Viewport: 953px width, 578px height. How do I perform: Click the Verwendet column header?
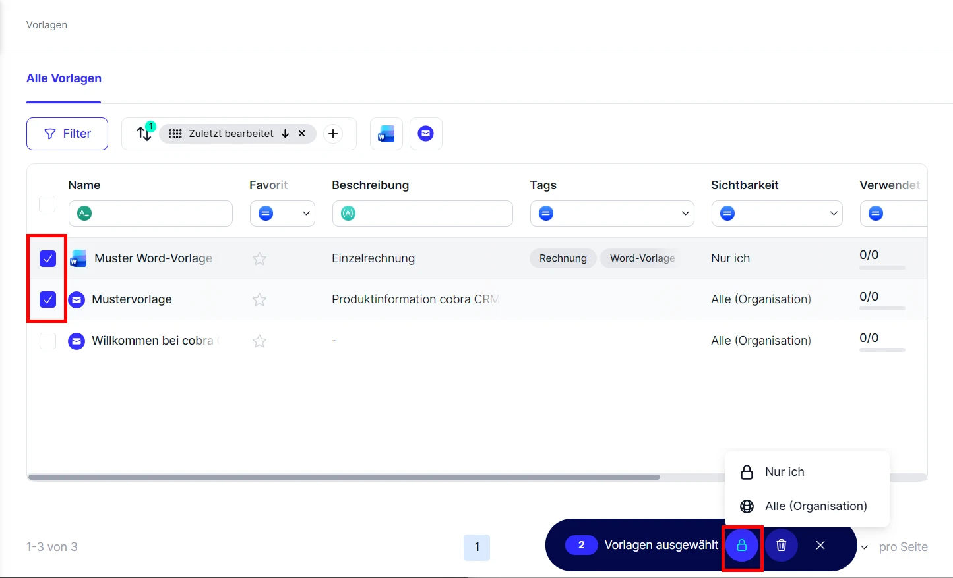click(890, 185)
